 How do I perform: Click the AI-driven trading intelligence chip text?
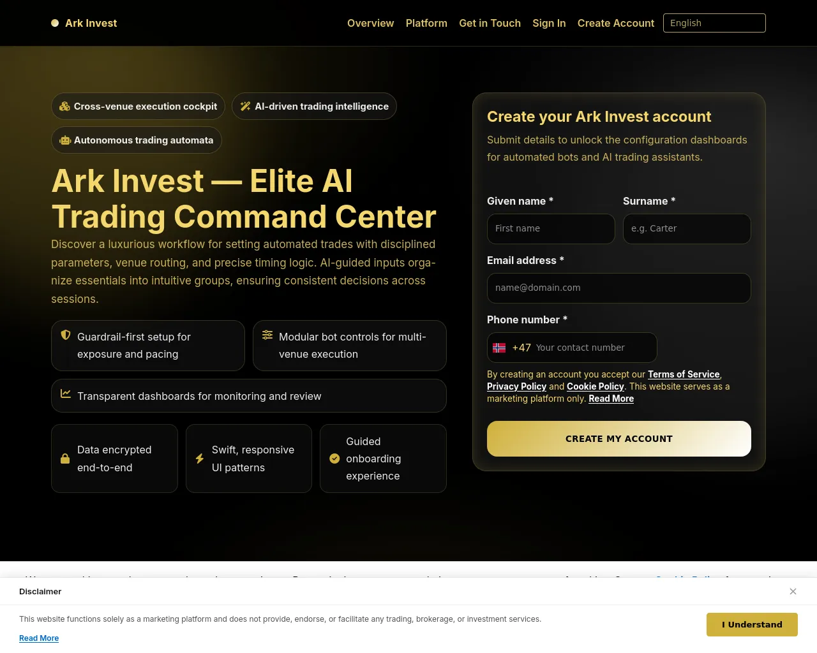coord(322,106)
